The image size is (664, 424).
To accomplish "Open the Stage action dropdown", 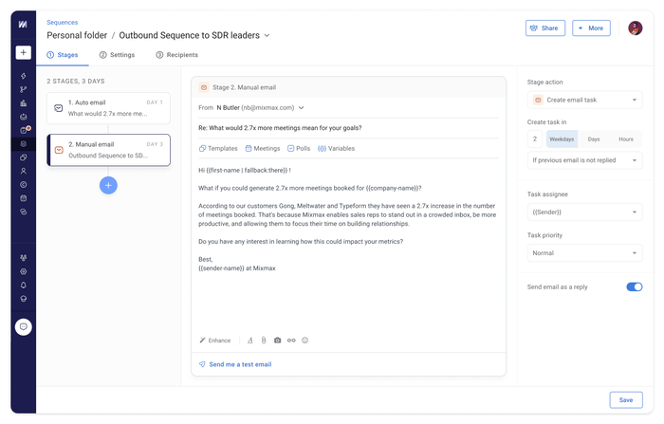I will tap(585, 100).
